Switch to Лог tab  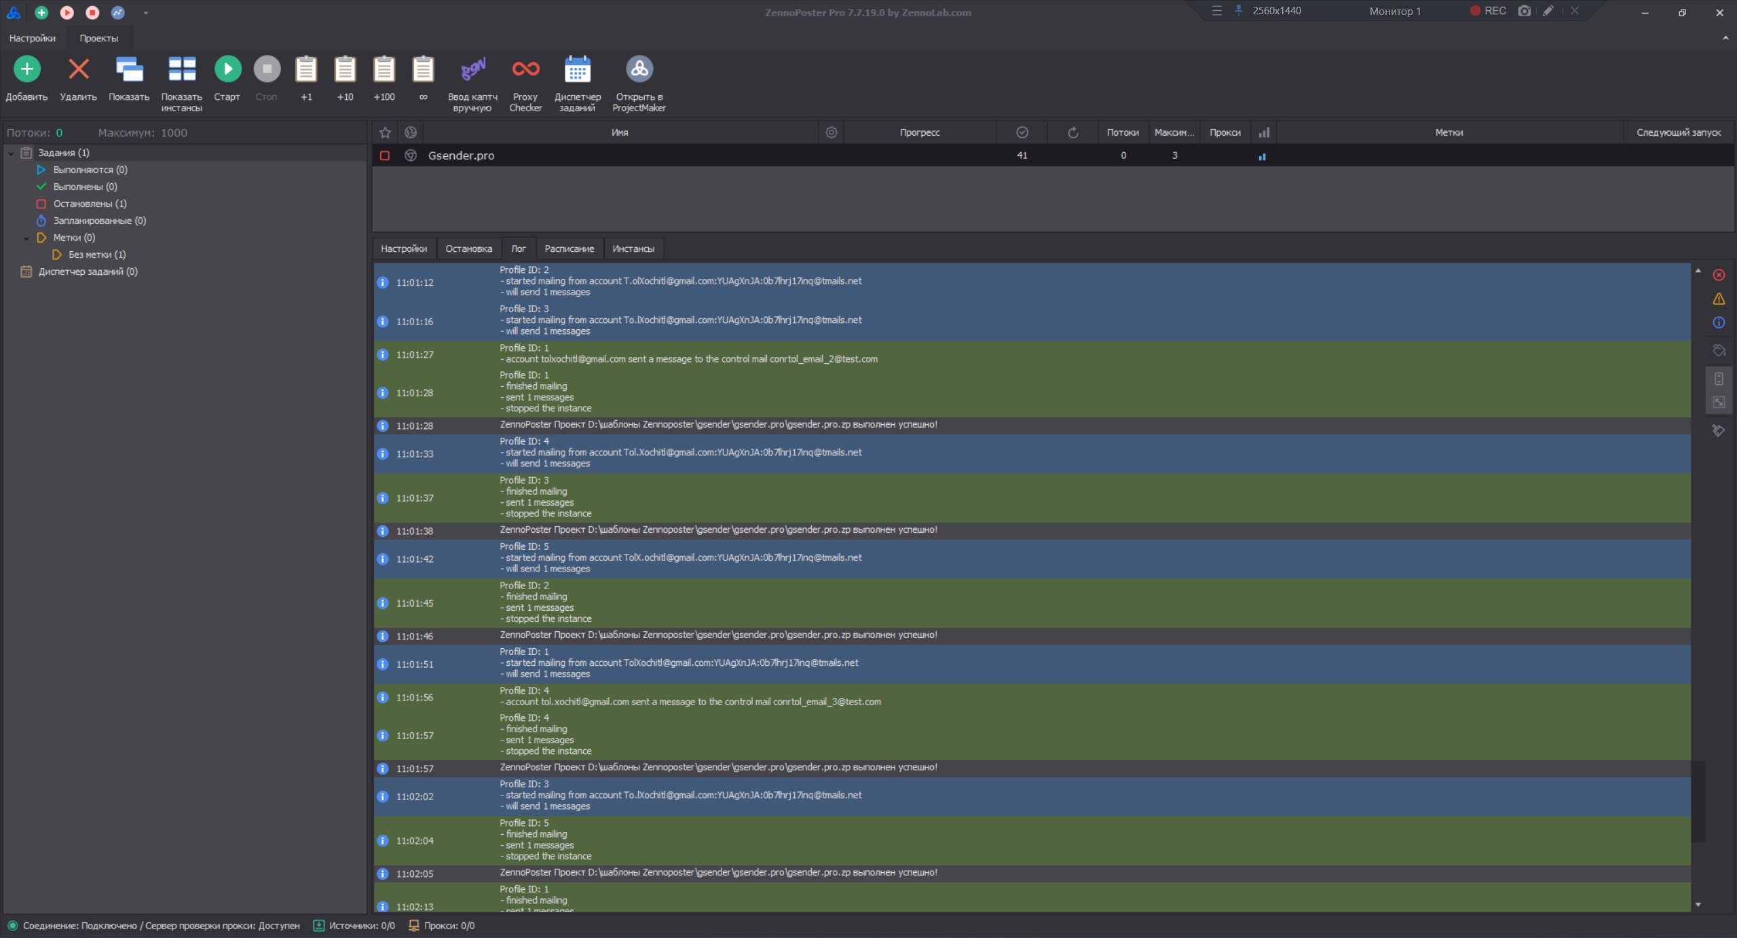click(519, 248)
